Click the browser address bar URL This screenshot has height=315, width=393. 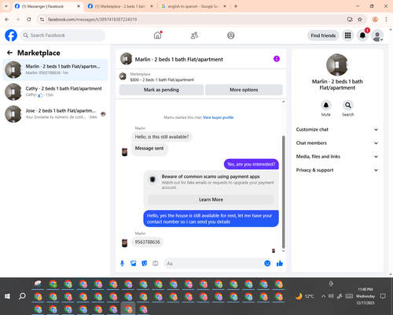92,20
